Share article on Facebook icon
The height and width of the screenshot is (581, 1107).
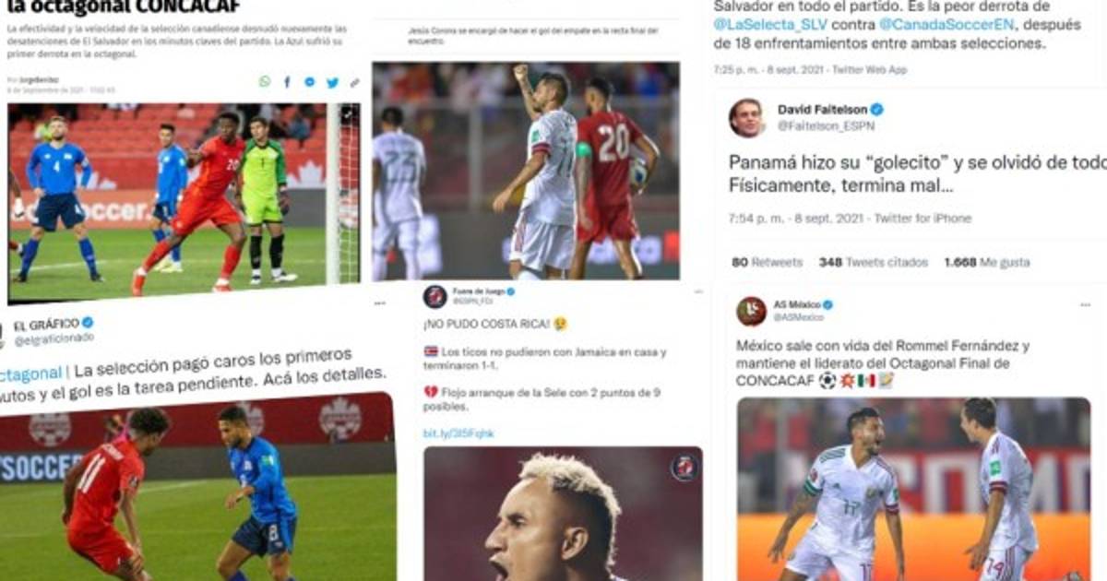coord(288,83)
